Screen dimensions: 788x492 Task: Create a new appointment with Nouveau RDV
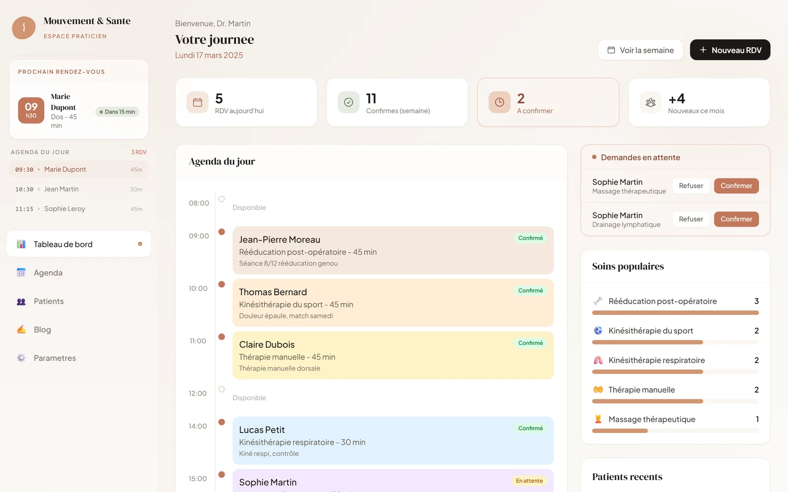(x=730, y=50)
